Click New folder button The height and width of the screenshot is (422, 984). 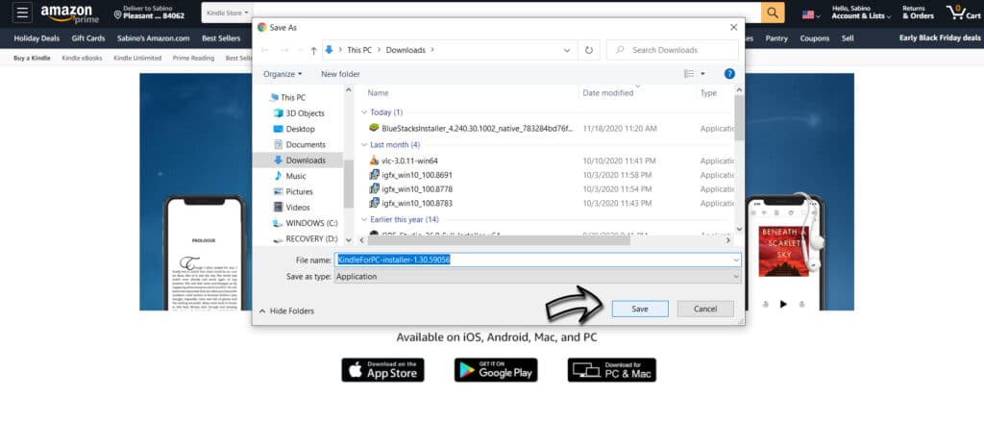340,74
